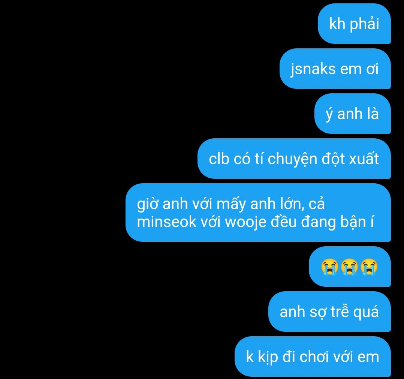Tap the word "jsnaks" in the message
This screenshot has height=379, width=404.
(313, 70)
